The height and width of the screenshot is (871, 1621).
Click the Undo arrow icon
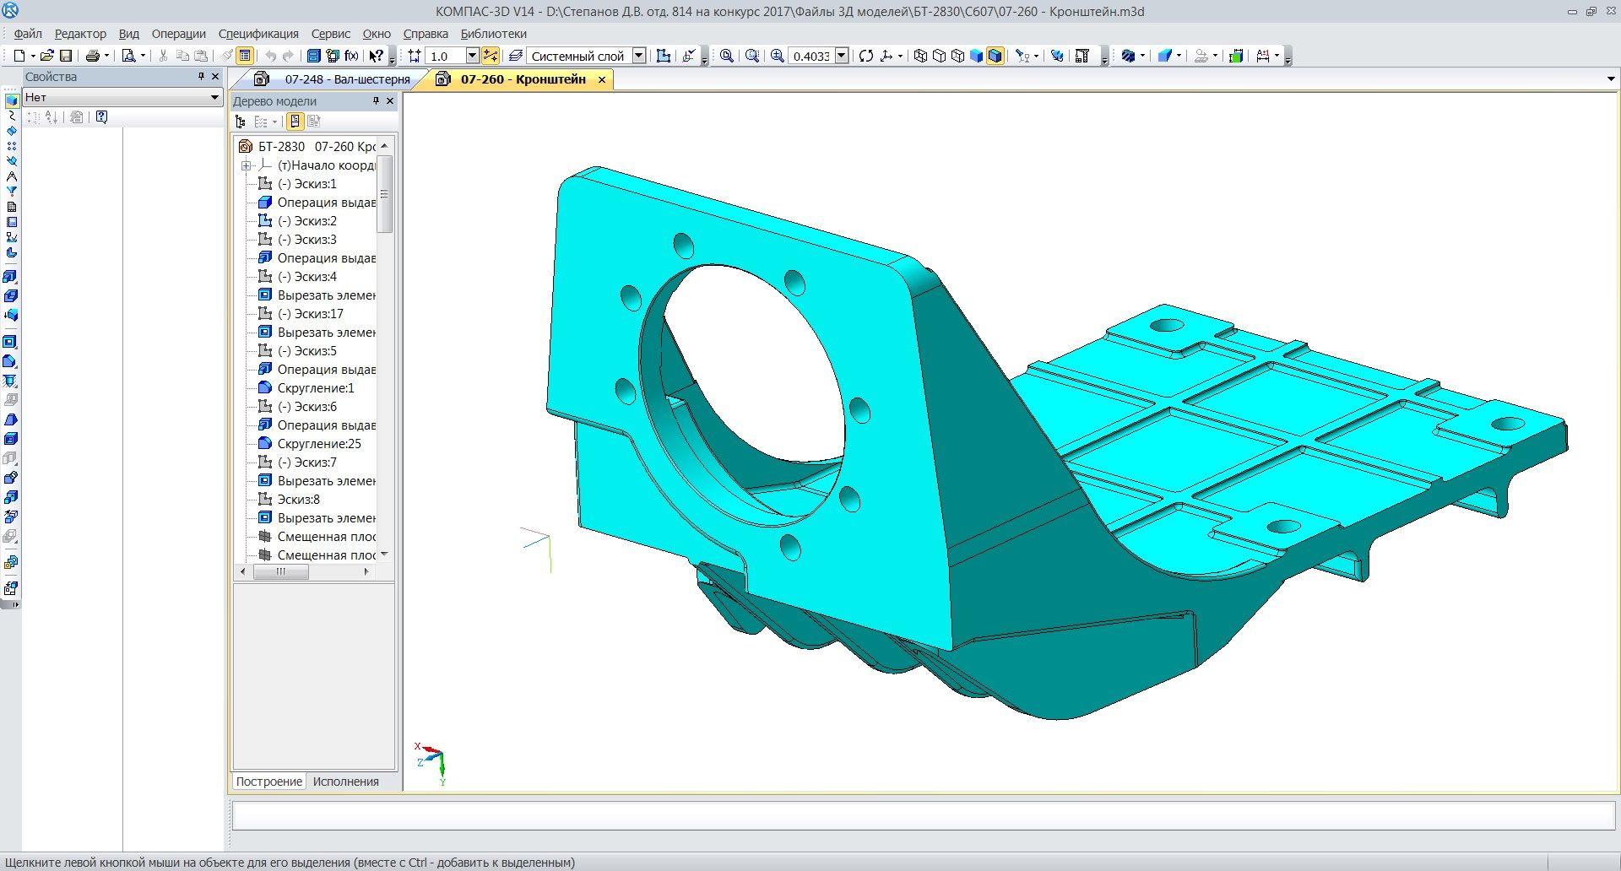pos(270,56)
